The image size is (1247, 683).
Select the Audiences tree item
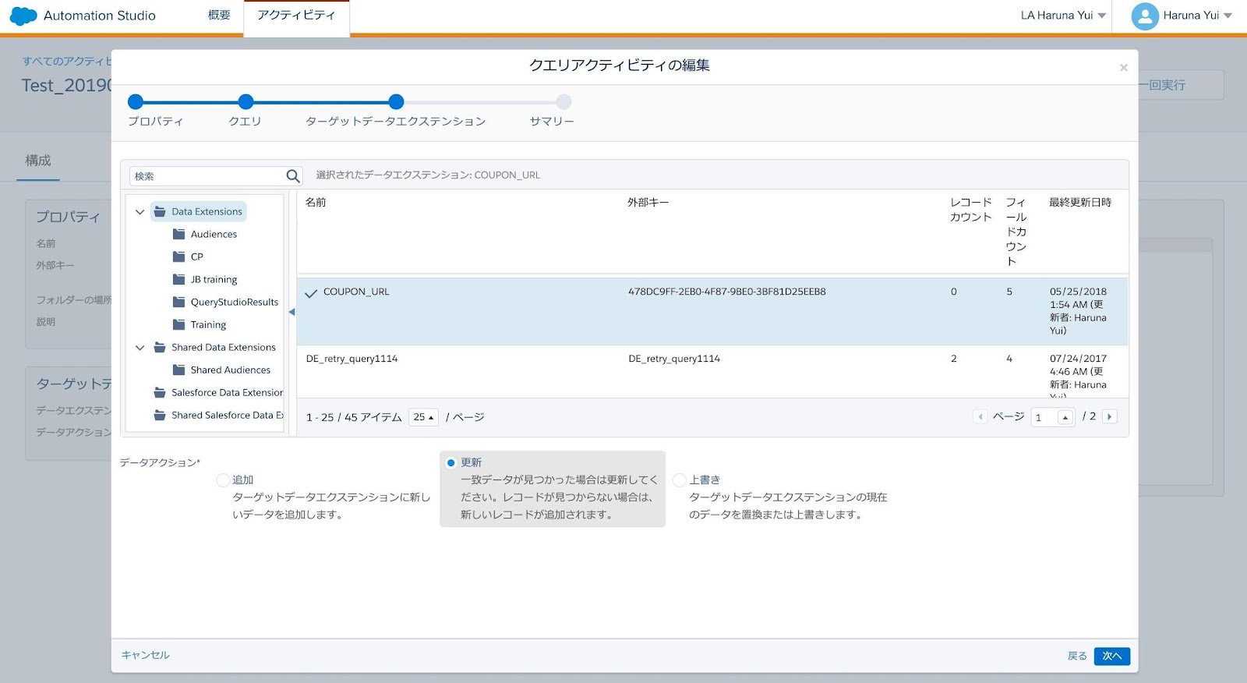(214, 234)
